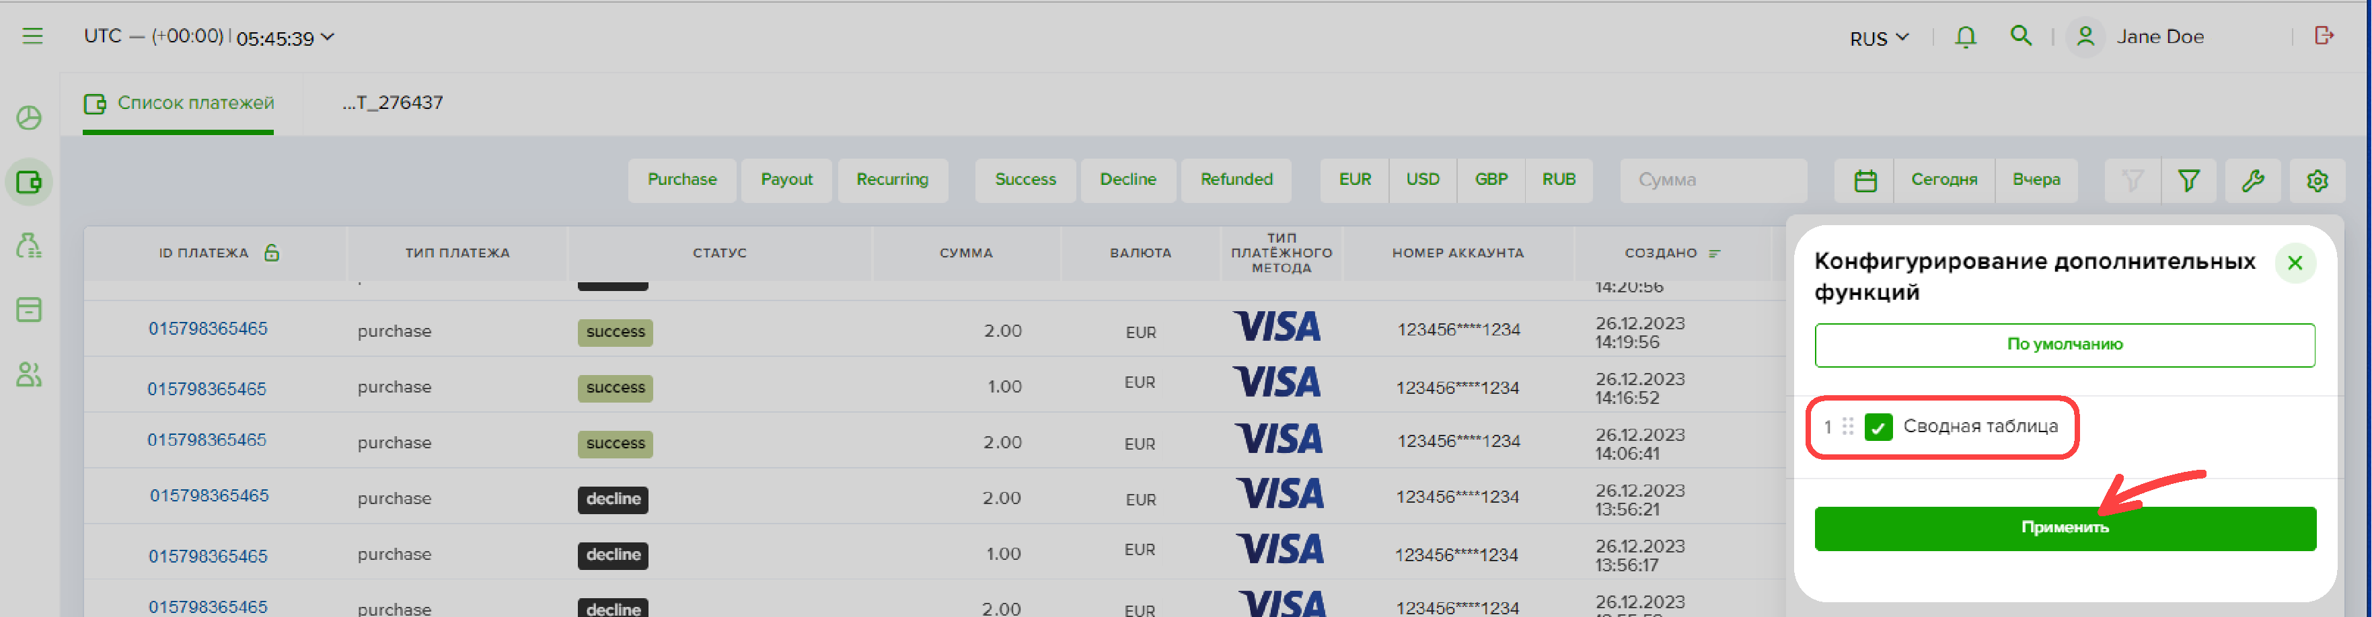Open the gear settings icon
The height and width of the screenshot is (617, 2372).
pyautogui.click(x=2318, y=180)
